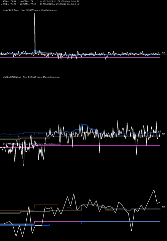The image size is (167, 241).
Task: Click the 'Day Vol: 0 M' text
Action: pyautogui.click(x=73, y=4)
